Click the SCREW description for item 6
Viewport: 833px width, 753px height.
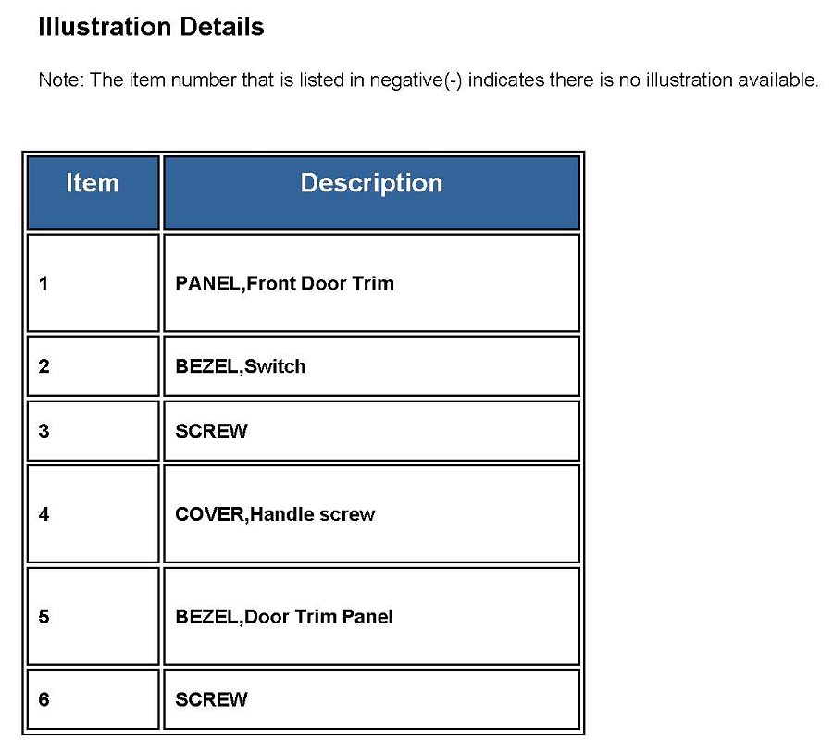211,699
